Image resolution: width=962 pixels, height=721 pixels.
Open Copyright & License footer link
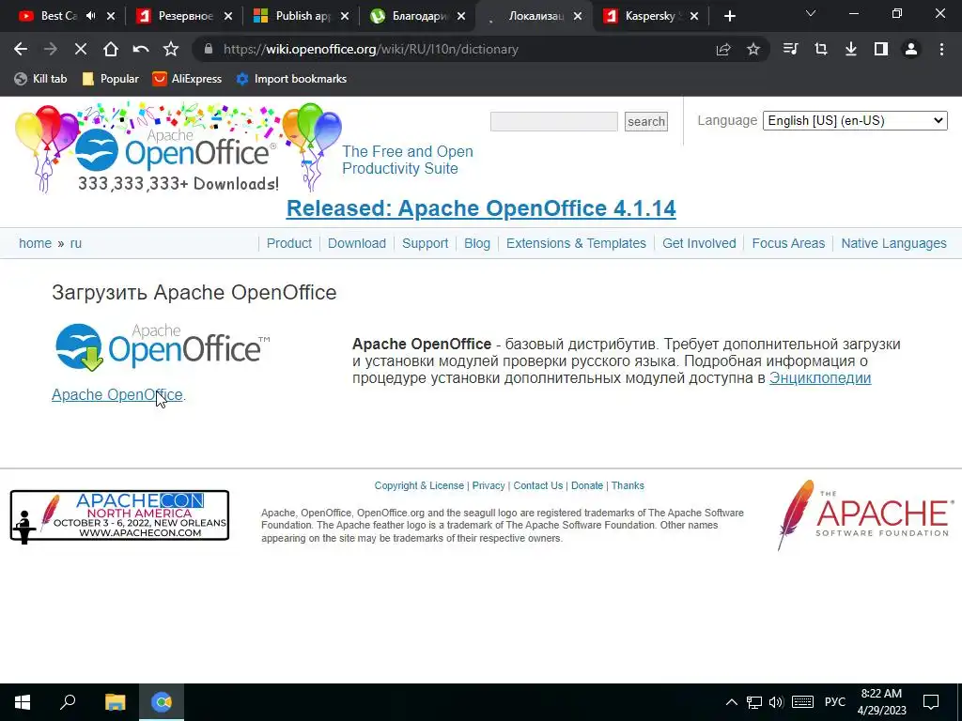click(419, 485)
